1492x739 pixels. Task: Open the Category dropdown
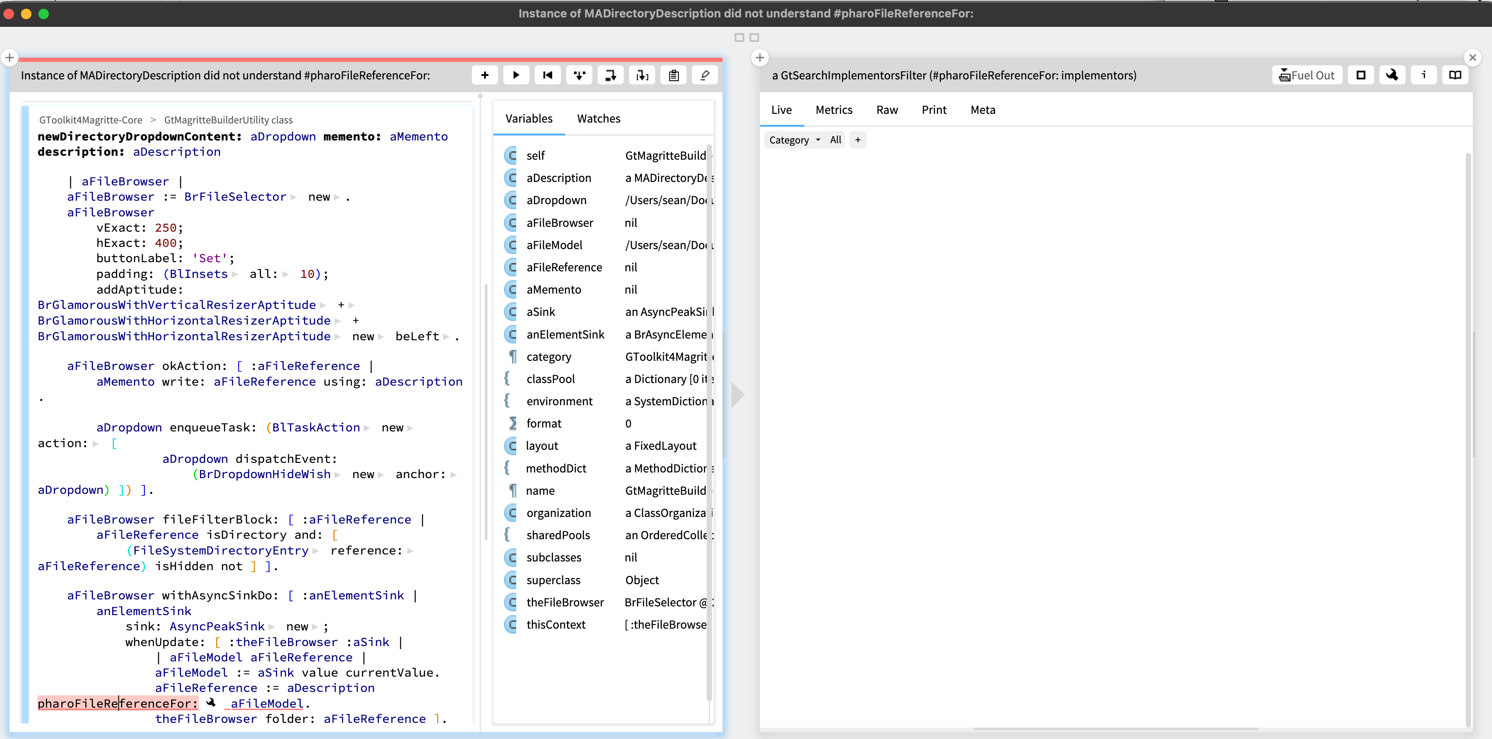tap(794, 140)
